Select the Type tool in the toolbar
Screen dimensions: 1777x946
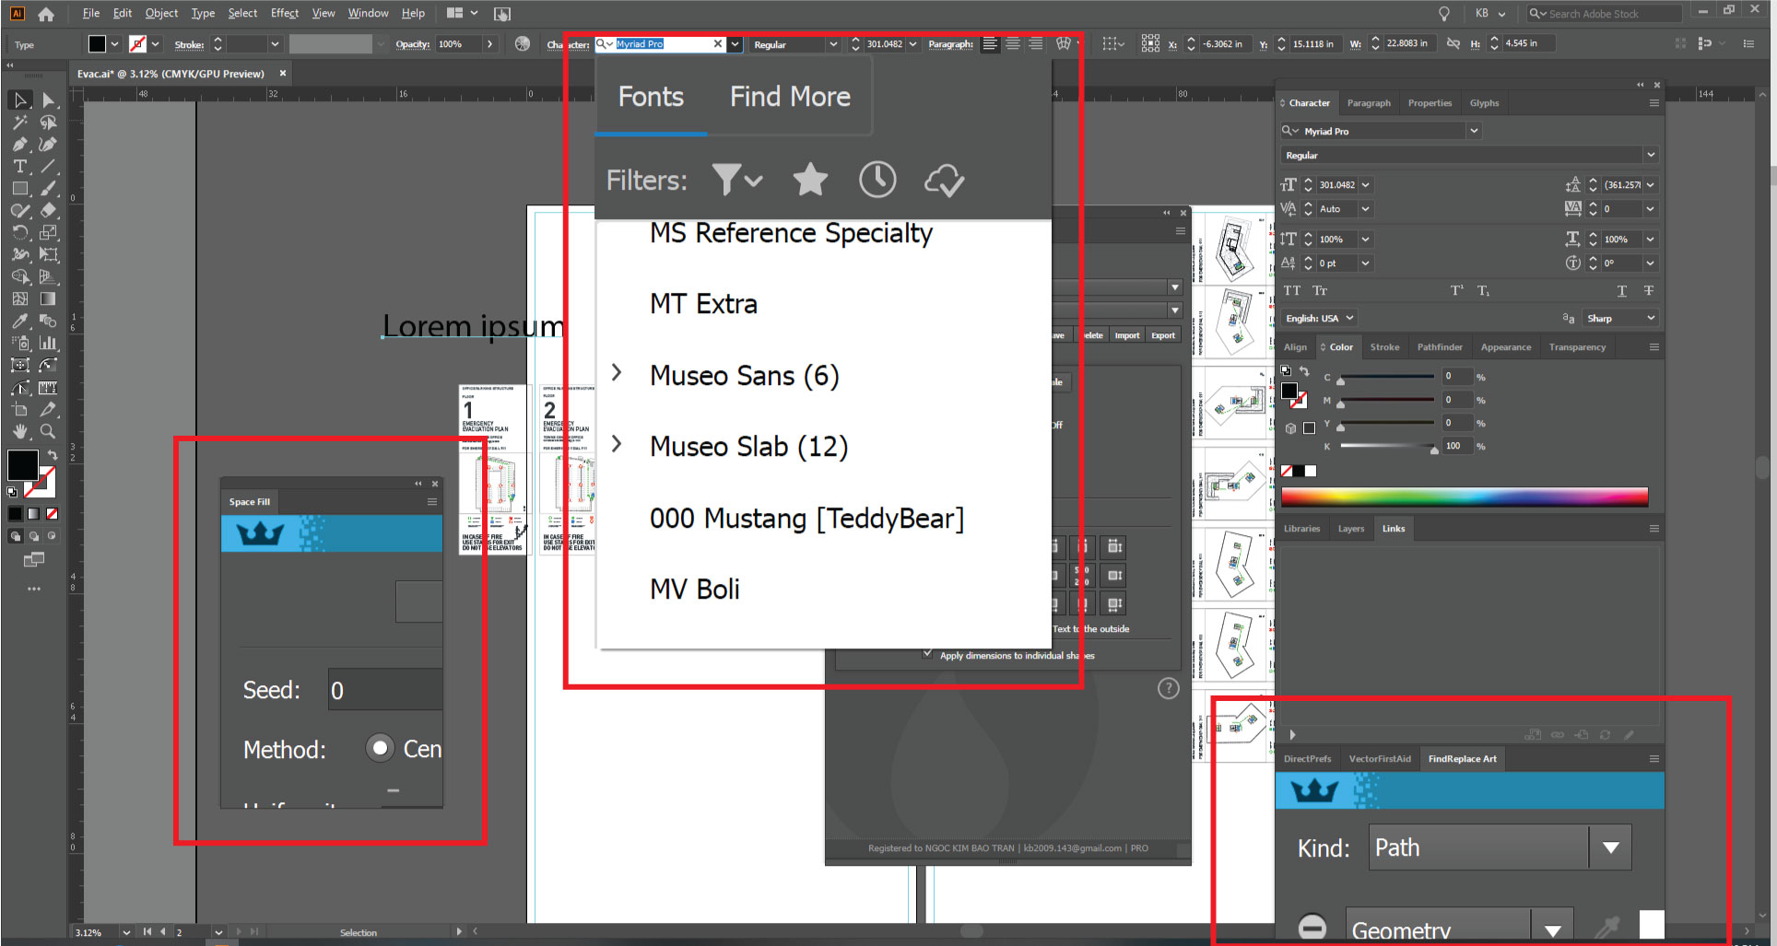(x=19, y=167)
